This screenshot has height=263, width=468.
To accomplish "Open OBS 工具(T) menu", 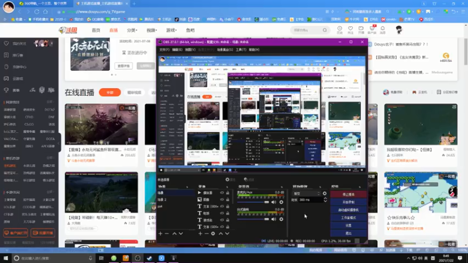I will (x=241, y=50).
